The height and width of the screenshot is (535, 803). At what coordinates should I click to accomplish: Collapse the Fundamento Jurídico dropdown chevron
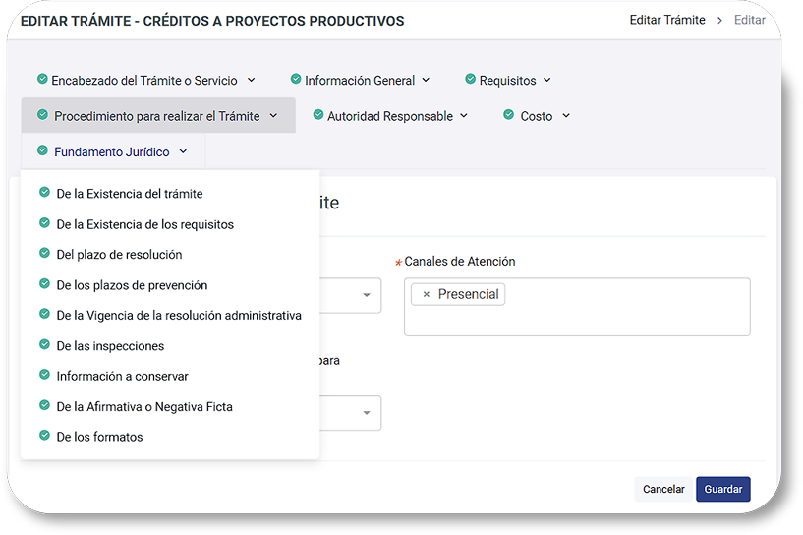pyautogui.click(x=183, y=151)
